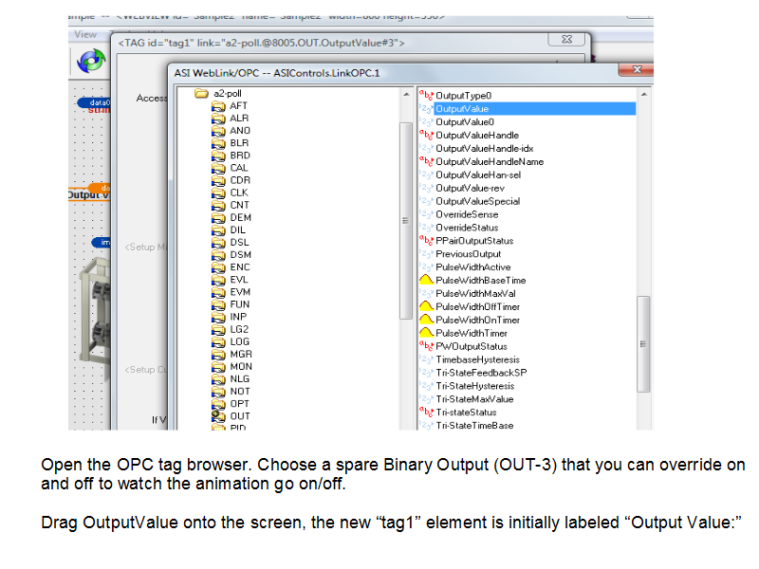759x569 pixels.
Task: Select the ENC folder in the tree
Action: [x=240, y=267]
